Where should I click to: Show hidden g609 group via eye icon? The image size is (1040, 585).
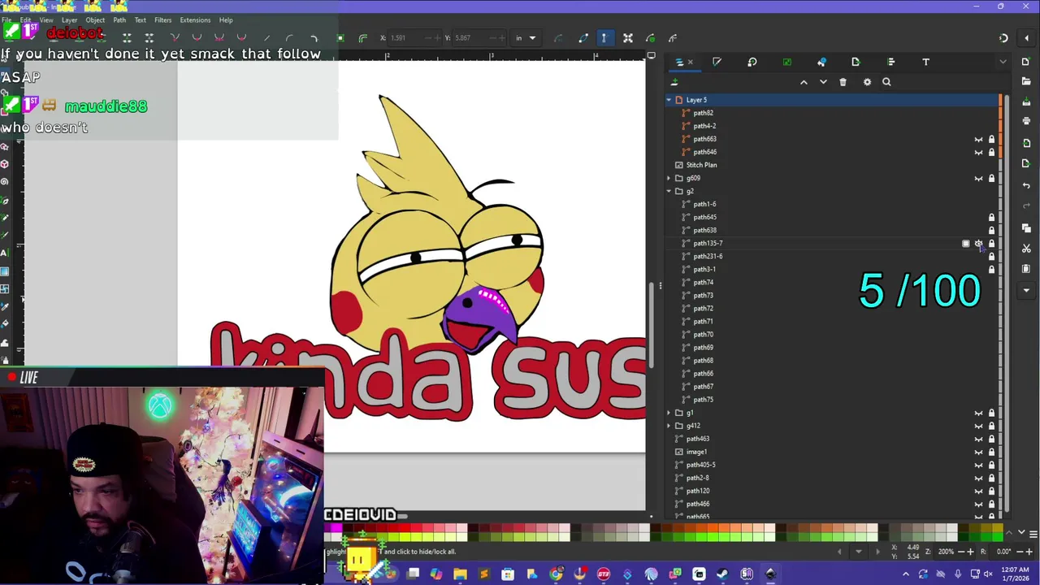pyautogui.click(x=978, y=178)
